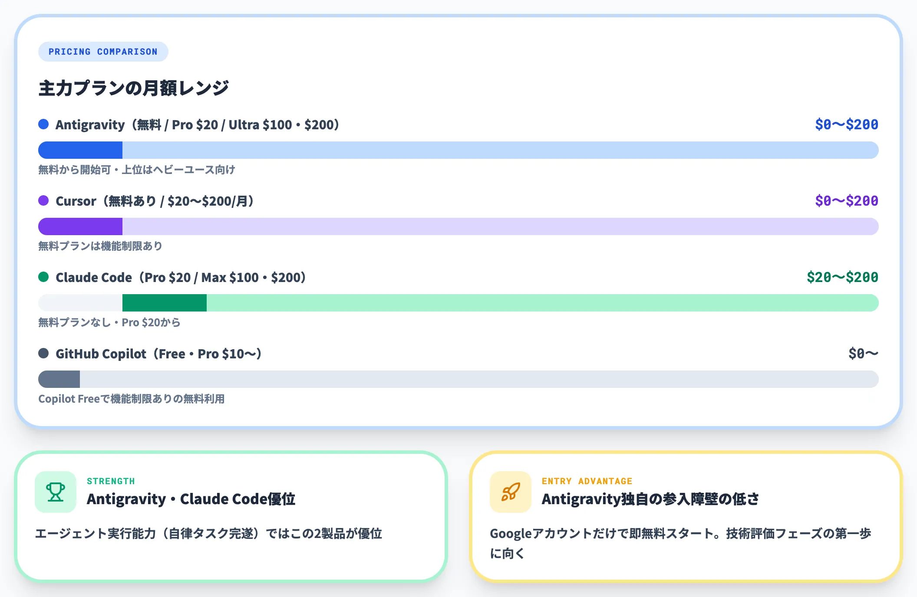
Task: Click the Antigravity blue price range bar
Action: [x=458, y=150]
